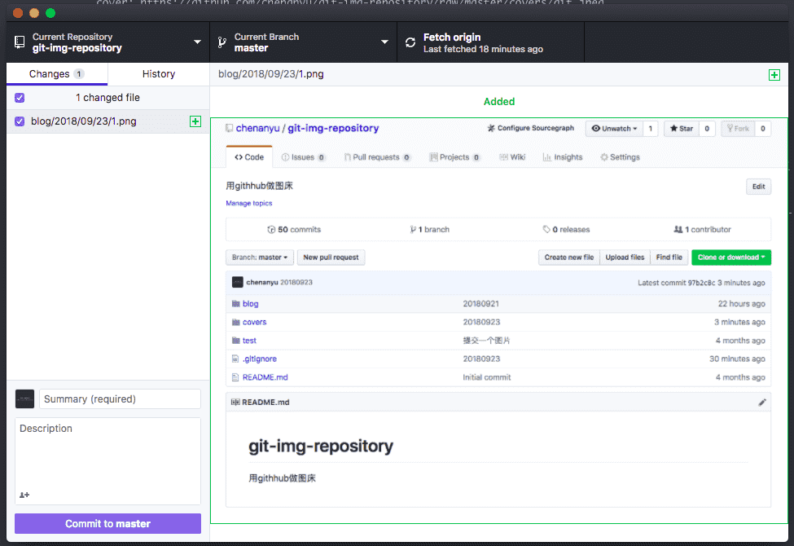Click the Create new file button
Image resolution: width=794 pixels, height=546 pixels.
pos(569,258)
